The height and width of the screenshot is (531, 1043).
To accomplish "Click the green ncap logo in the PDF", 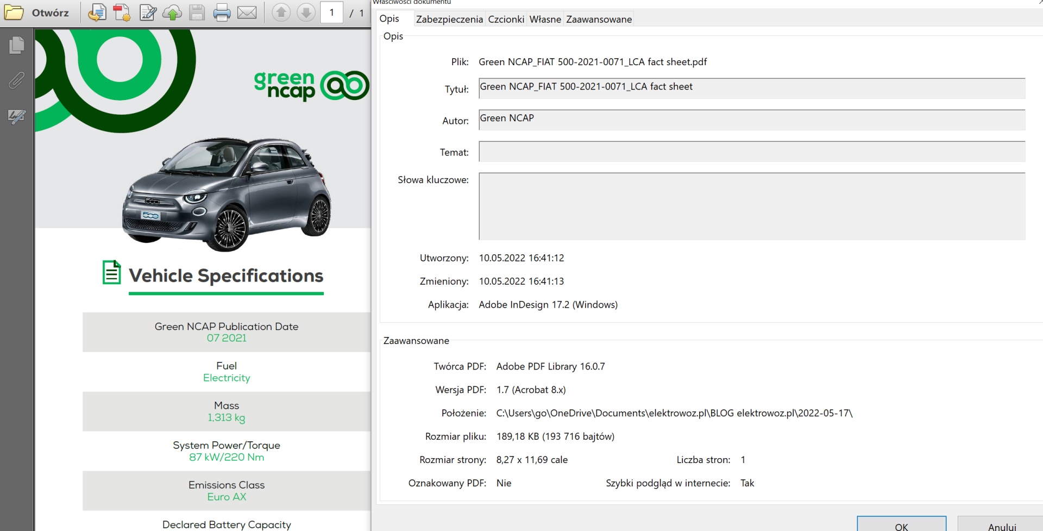I will point(312,85).
